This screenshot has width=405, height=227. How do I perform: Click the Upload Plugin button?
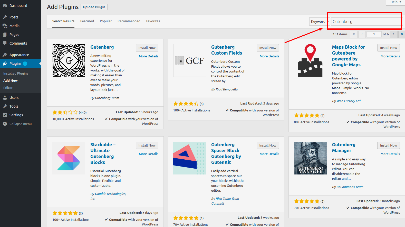(94, 7)
